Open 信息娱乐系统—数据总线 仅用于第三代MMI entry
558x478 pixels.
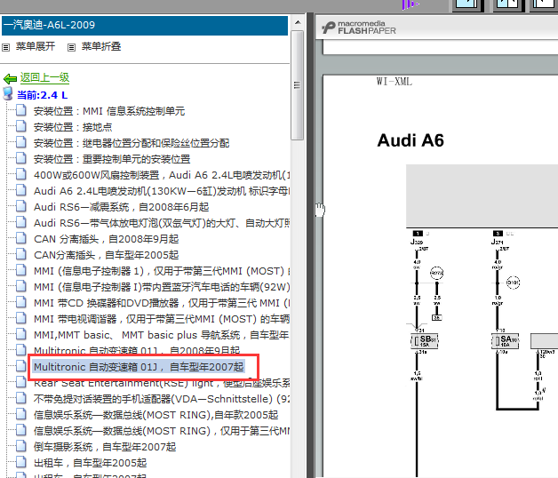(x=162, y=431)
